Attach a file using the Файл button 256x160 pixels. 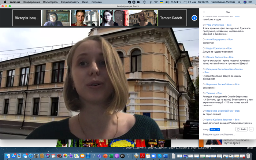pyautogui.click(x=241, y=129)
